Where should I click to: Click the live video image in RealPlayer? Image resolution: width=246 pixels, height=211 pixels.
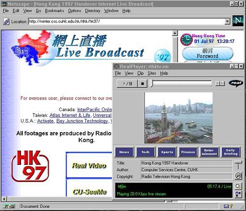(178, 118)
